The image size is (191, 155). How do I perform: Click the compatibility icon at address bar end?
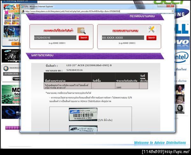click(x=173, y=11)
